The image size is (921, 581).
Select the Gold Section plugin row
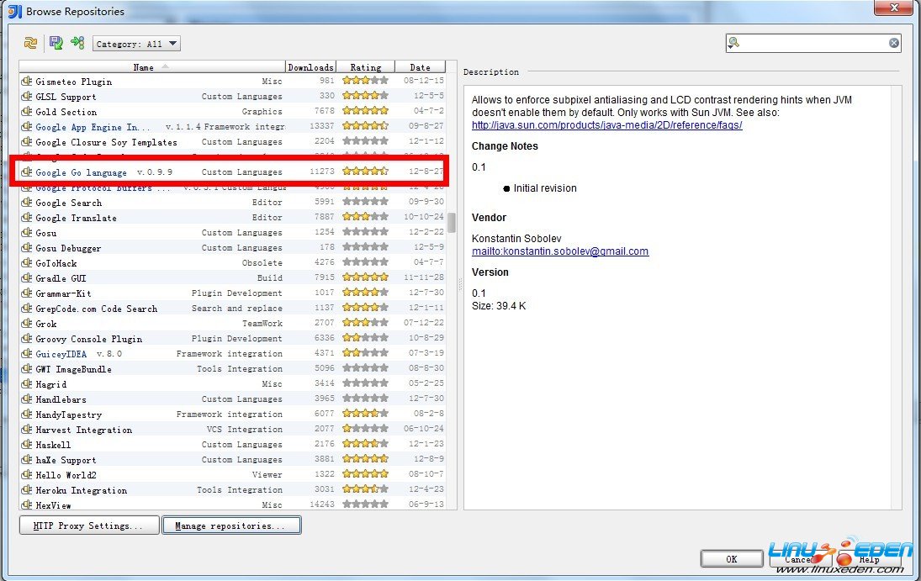pyautogui.click(x=233, y=111)
